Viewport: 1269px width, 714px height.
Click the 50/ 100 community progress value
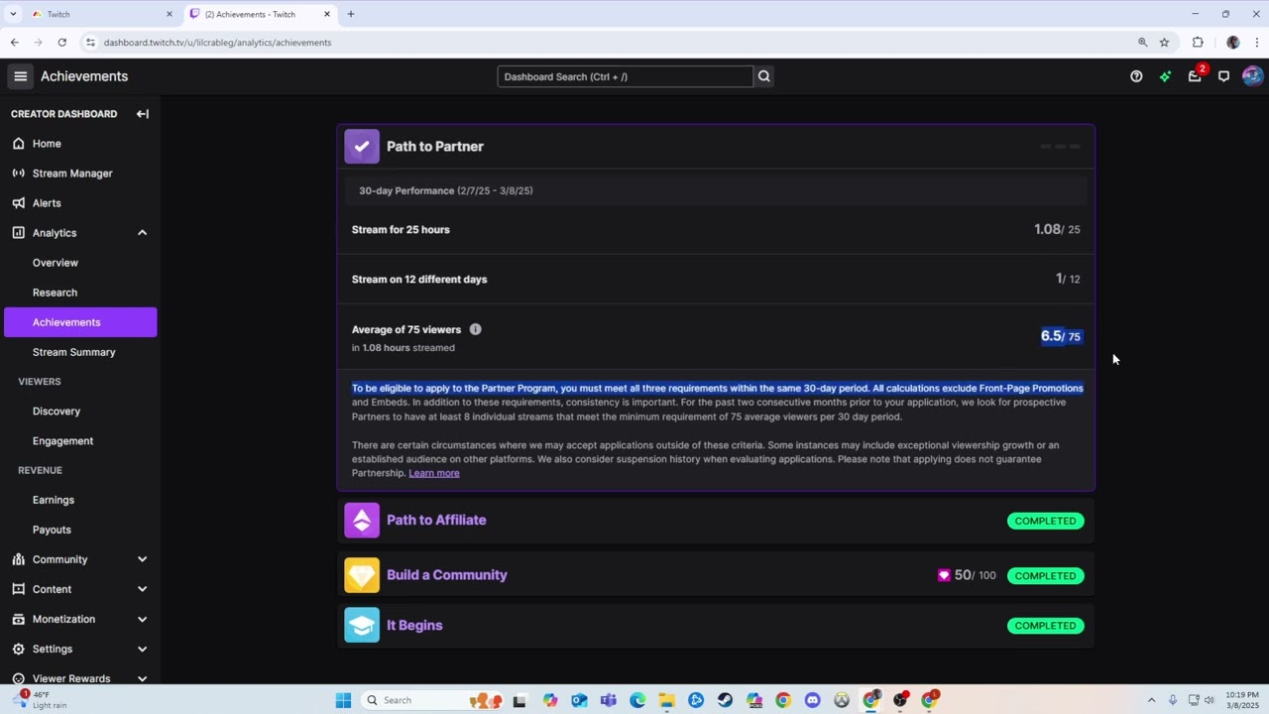pyautogui.click(x=975, y=575)
